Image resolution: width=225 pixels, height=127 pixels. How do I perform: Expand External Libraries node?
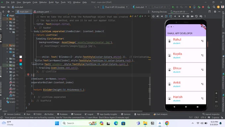(4, 99)
